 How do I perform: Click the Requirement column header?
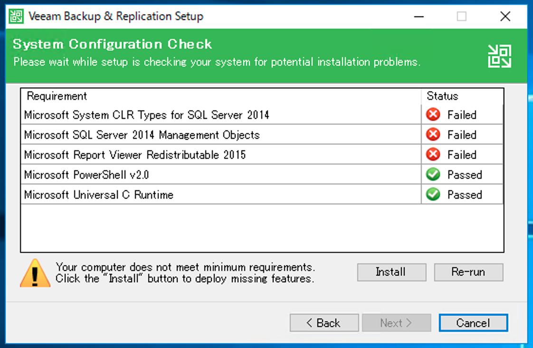(220, 96)
